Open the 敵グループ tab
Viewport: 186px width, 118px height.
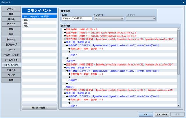point(11,44)
